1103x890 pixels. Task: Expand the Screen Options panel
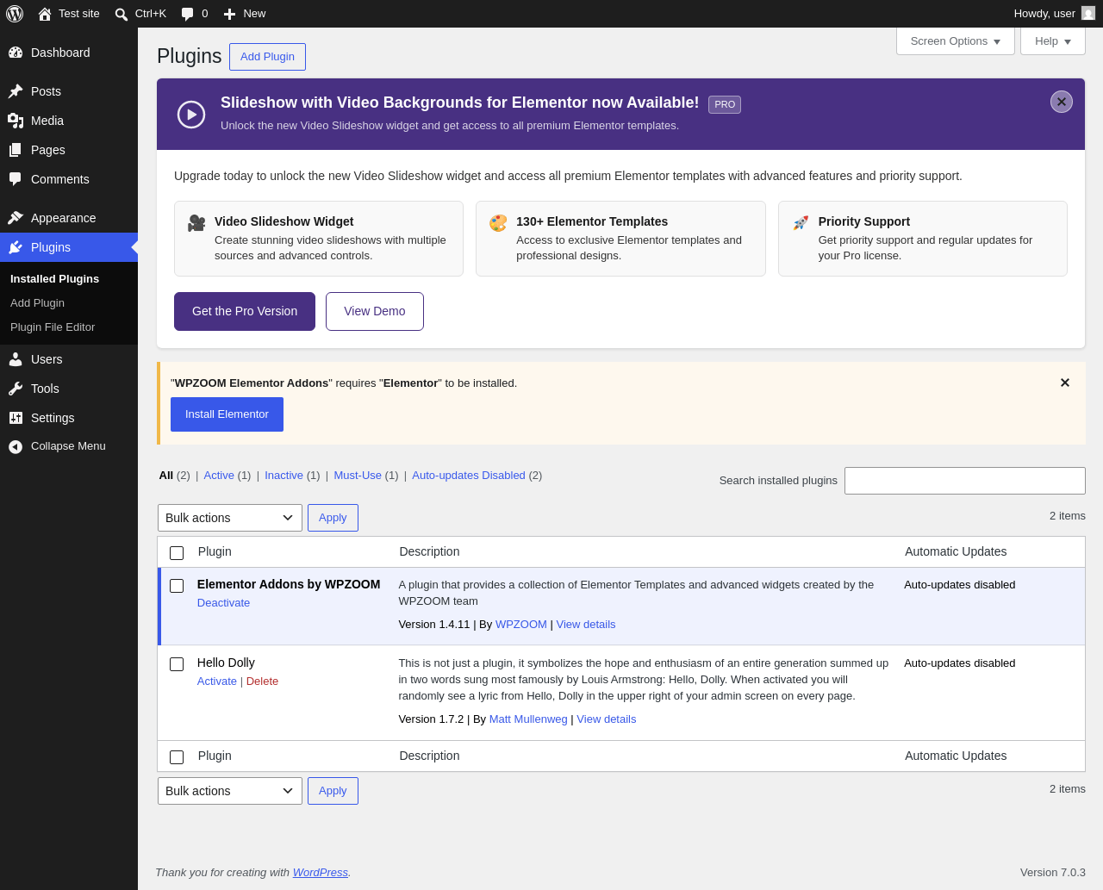coord(956,41)
